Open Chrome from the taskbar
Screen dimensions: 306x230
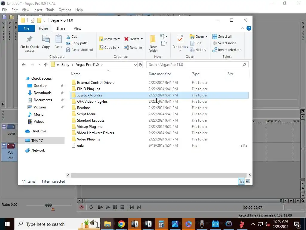point(121,224)
